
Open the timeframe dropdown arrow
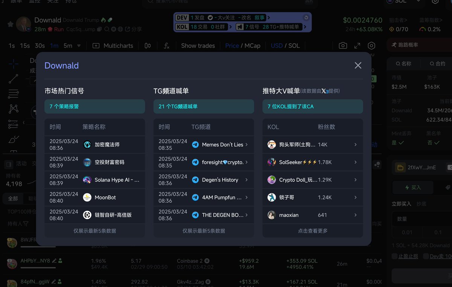pyautogui.click(x=79, y=46)
